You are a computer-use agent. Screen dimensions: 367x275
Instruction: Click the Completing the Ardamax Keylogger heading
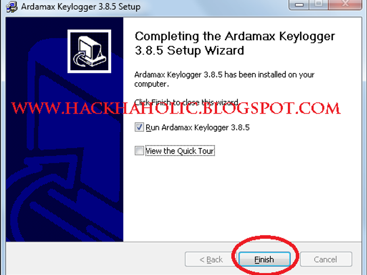[235, 44]
